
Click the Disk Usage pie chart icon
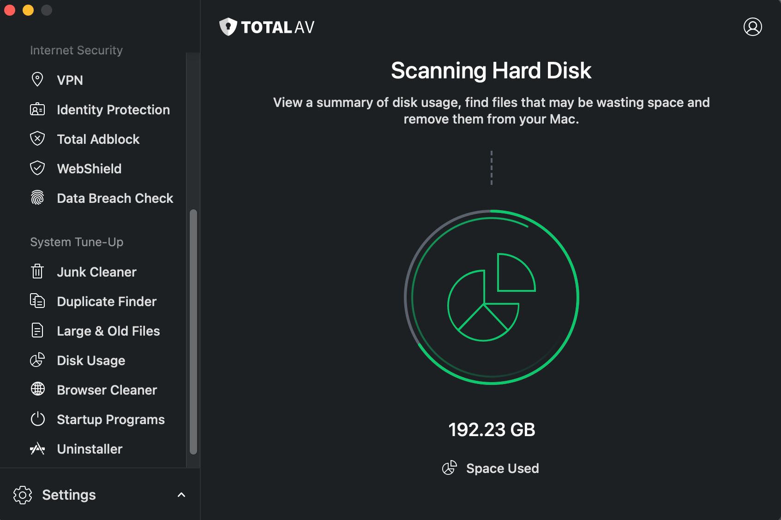[x=37, y=360]
